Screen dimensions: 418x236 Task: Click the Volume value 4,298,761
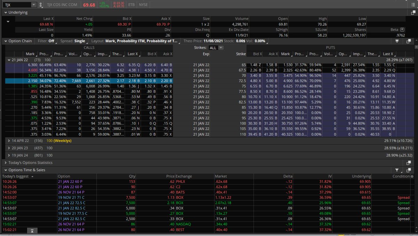240,24
